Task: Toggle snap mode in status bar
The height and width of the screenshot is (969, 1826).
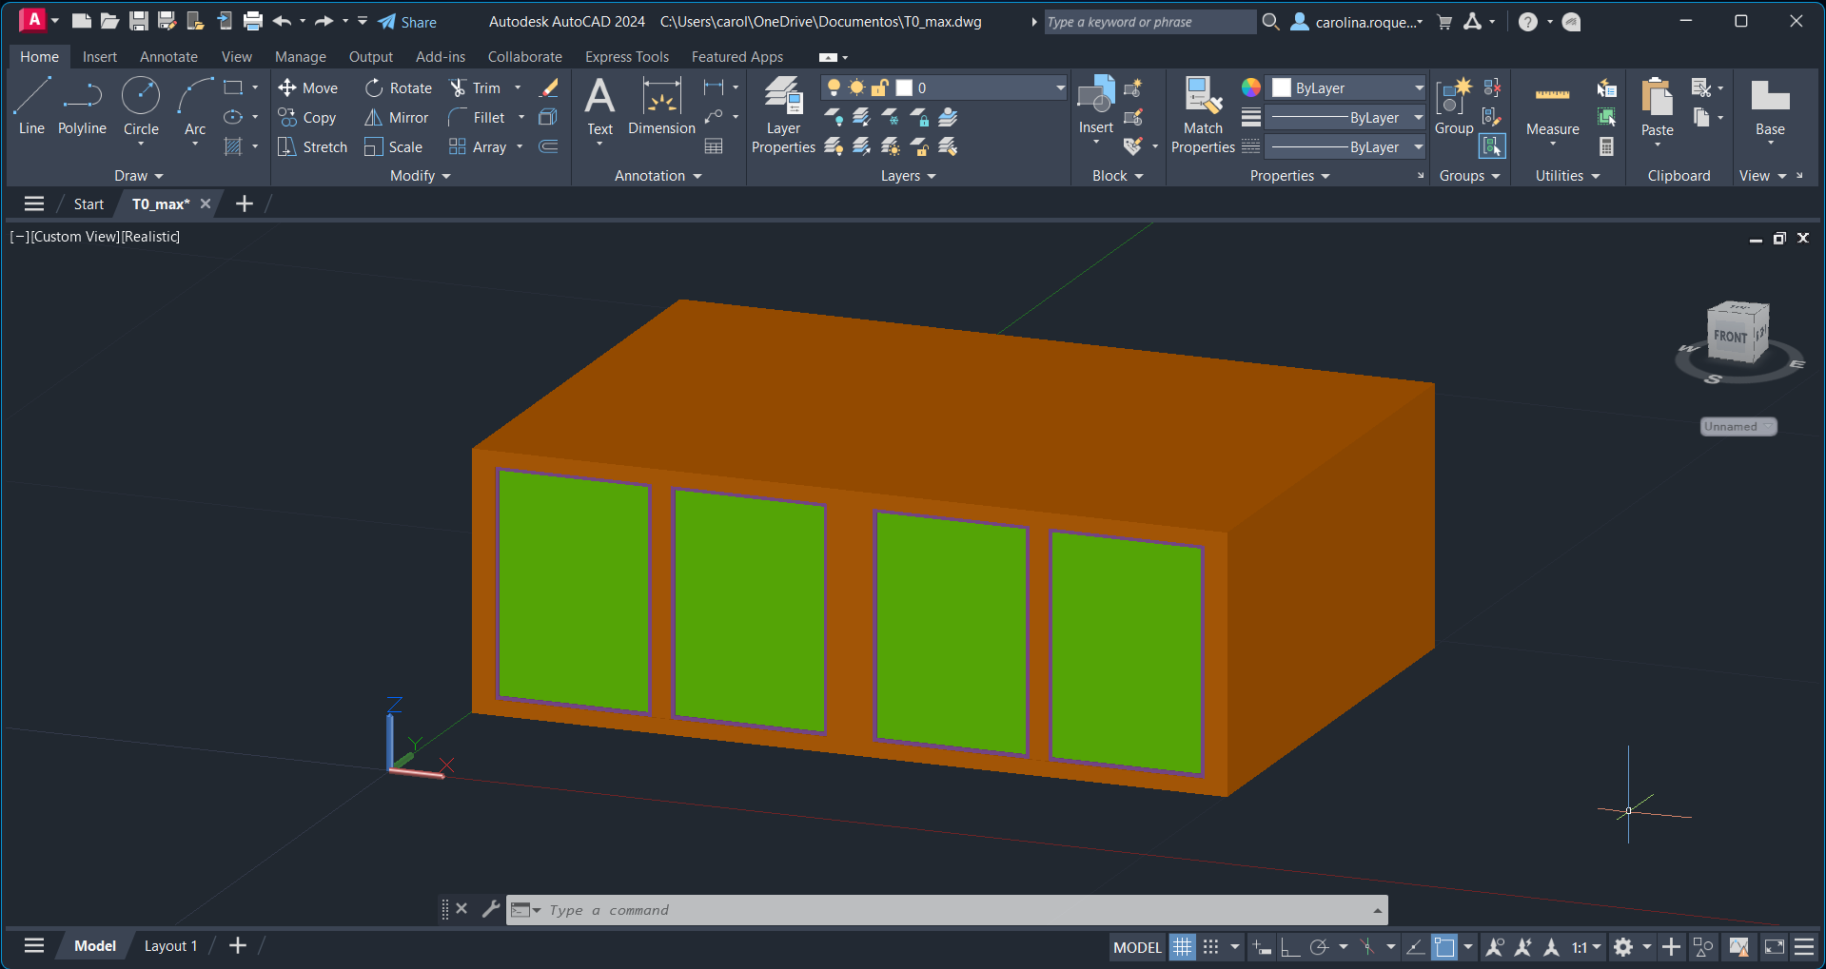Action: 1210,947
